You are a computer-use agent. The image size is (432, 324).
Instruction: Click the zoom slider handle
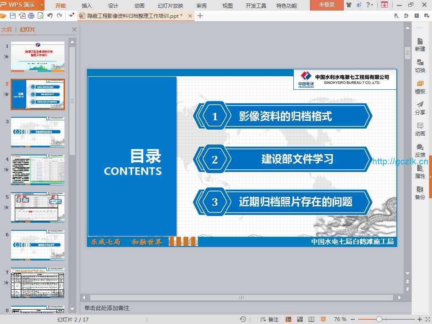tap(379, 319)
